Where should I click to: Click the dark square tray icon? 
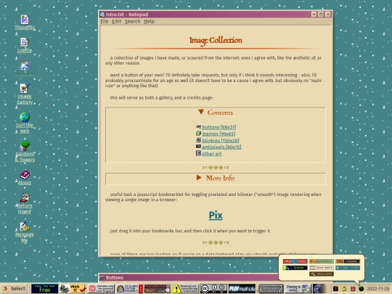(x=335, y=289)
